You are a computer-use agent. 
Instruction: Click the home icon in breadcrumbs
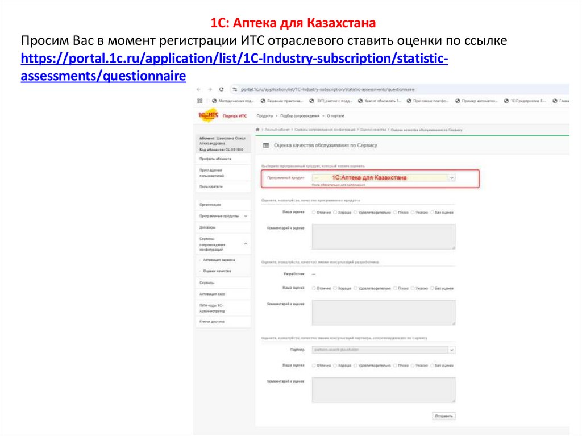257,130
